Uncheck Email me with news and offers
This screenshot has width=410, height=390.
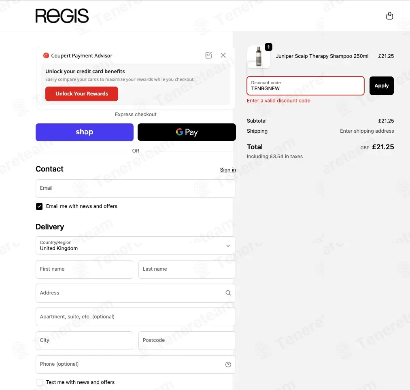pos(39,206)
